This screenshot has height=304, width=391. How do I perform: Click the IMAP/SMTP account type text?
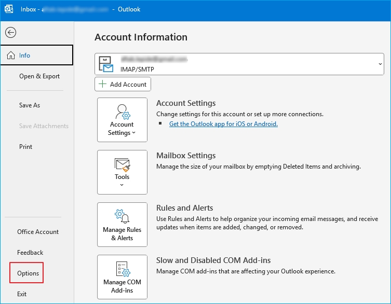[x=137, y=70]
